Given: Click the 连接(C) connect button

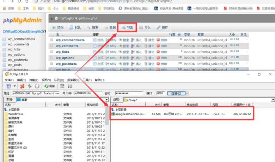Looking at the screenshot, I should click(x=176, y=93).
